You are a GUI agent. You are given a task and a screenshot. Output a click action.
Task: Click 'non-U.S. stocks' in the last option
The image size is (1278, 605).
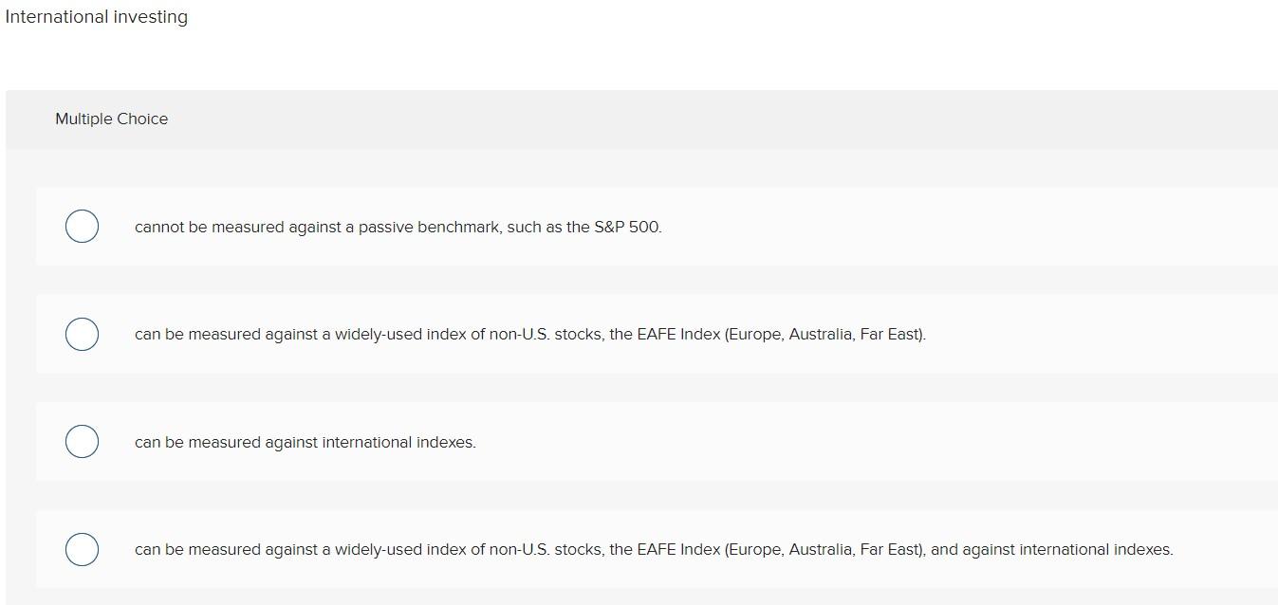[546, 550]
